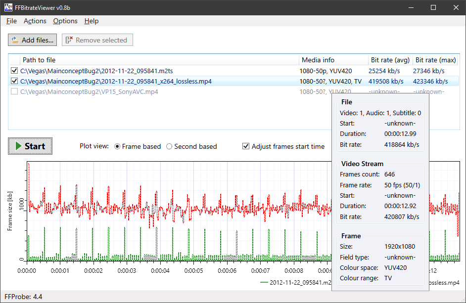
Task: Click the Duration 00:00:12.99 value in File info
Action: coord(400,133)
